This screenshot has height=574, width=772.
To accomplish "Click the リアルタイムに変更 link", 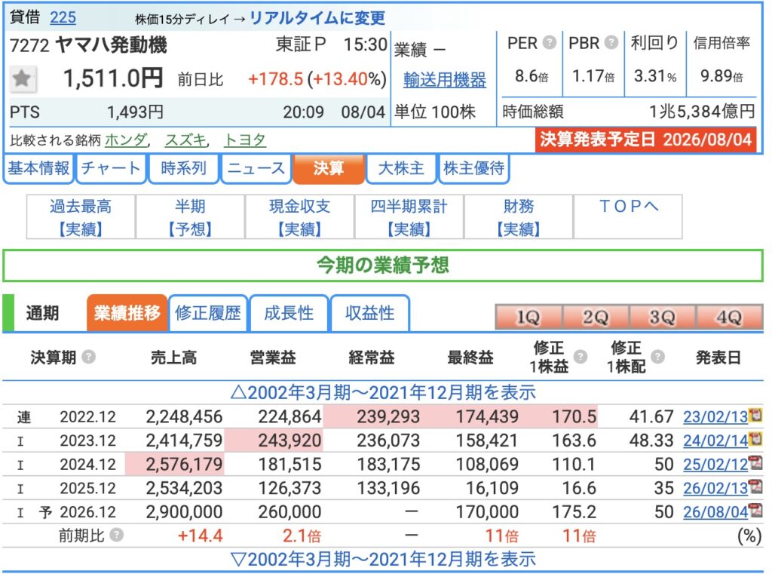I will click(317, 18).
